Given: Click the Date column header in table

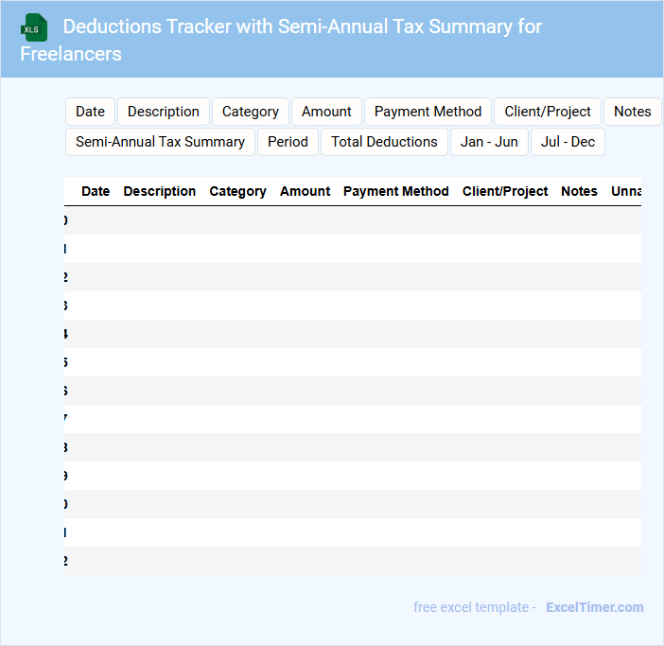Looking at the screenshot, I should tap(96, 191).
